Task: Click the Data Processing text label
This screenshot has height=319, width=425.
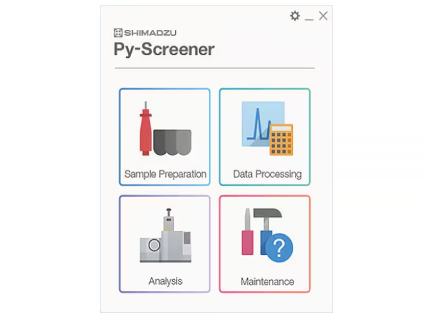Action: tap(267, 174)
